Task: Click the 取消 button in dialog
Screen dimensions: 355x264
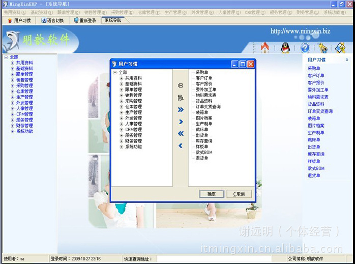Action: click(239, 194)
